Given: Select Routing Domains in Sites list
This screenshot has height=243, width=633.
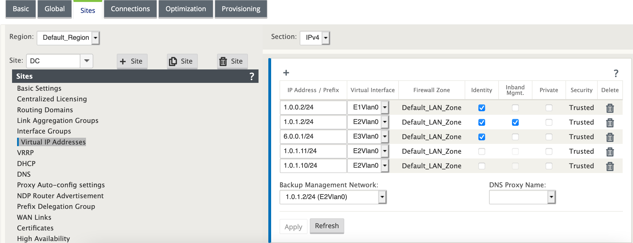Looking at the screenshot, I should click(45, 110).
